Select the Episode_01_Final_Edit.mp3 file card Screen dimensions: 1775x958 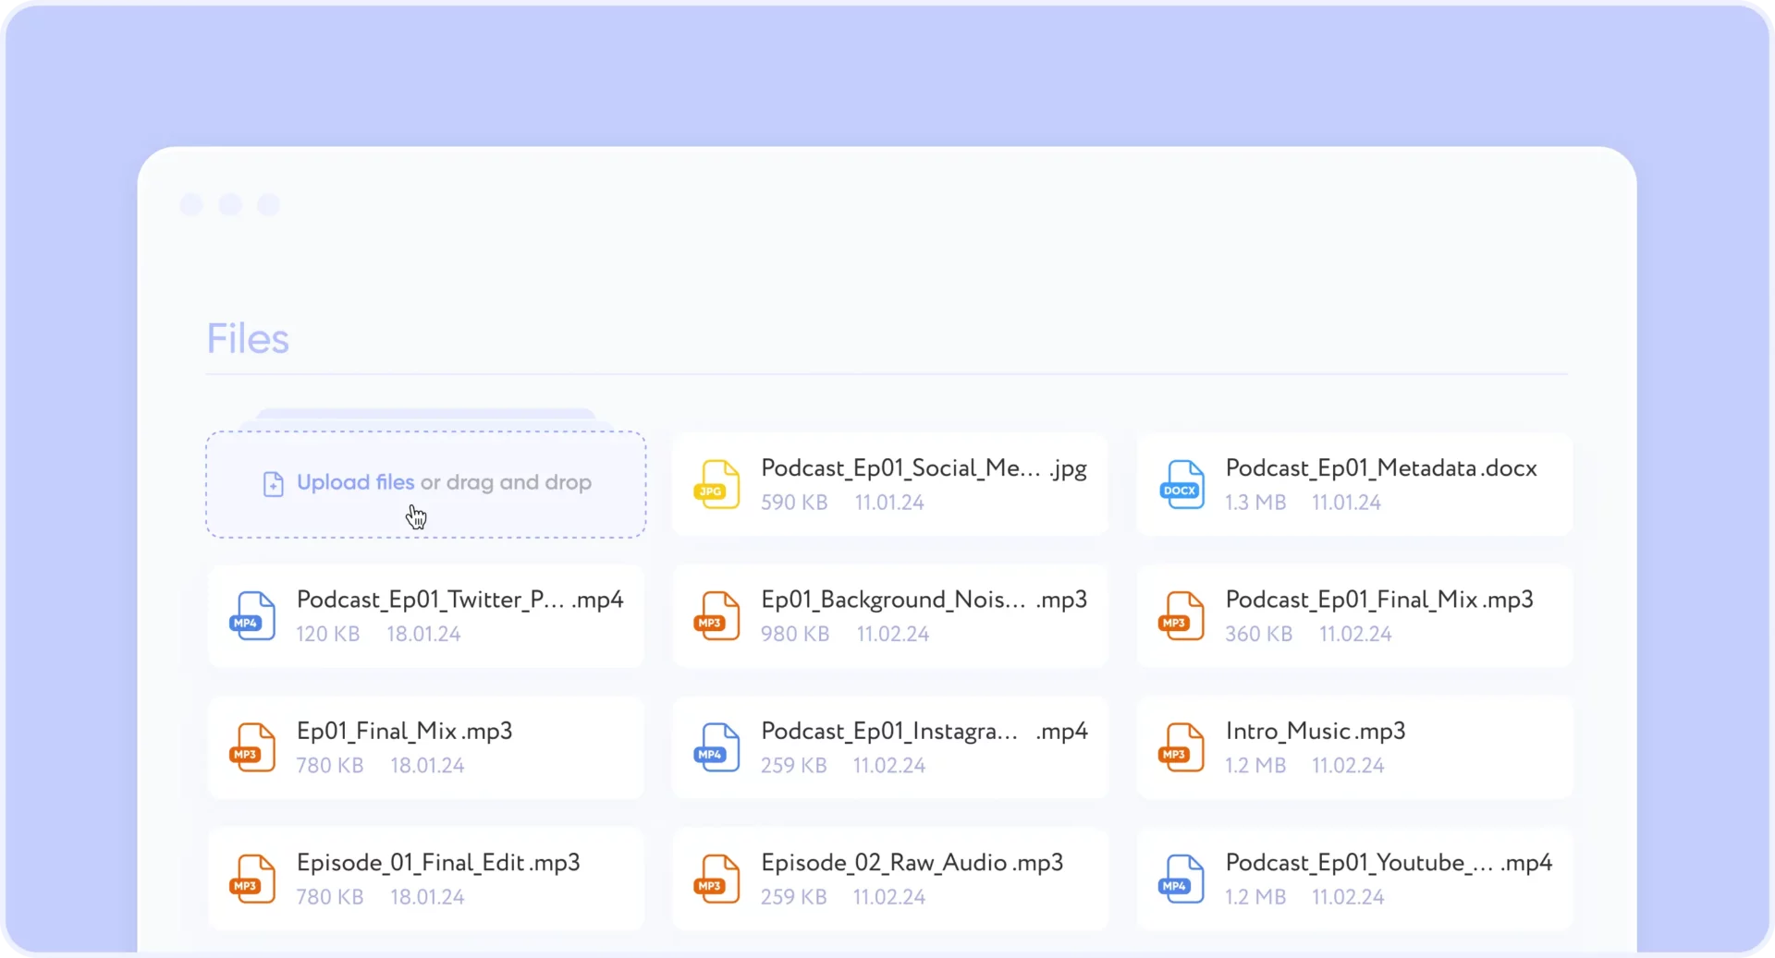click(x=425, y=879)
